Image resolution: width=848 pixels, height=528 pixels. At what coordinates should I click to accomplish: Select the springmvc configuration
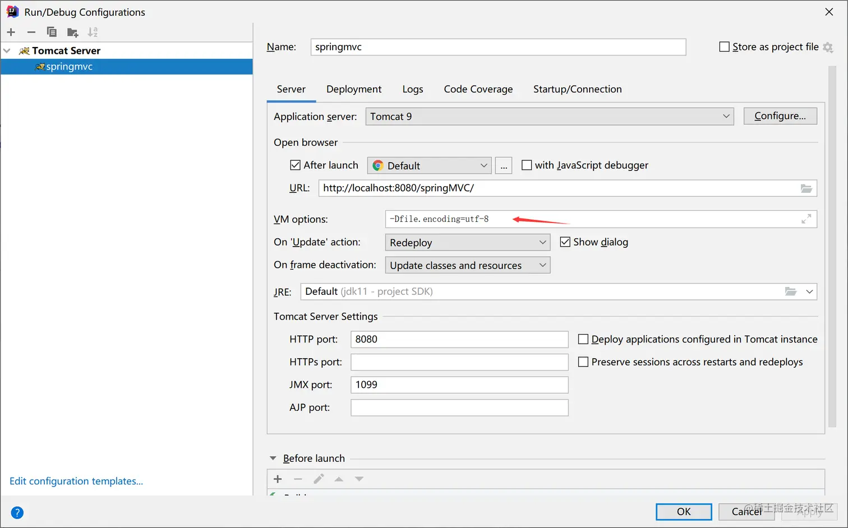pyautogui.click(x=127, y=67)
